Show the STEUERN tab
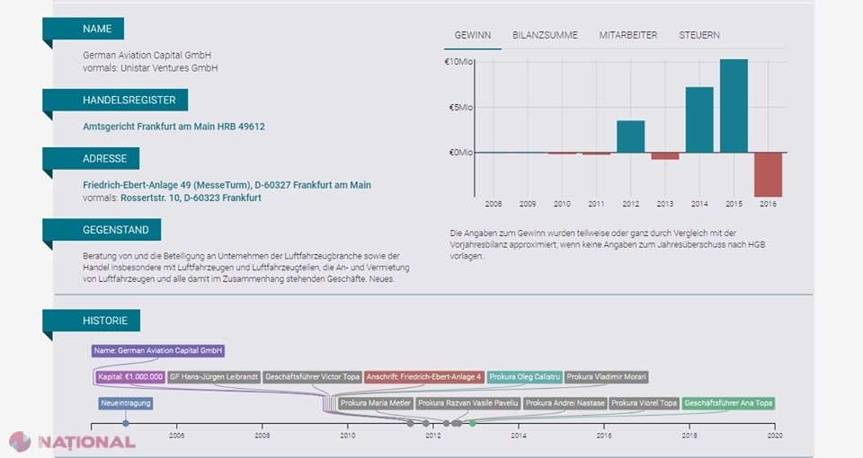This screenshot has width=863, height=458. (x=699, y=35)
